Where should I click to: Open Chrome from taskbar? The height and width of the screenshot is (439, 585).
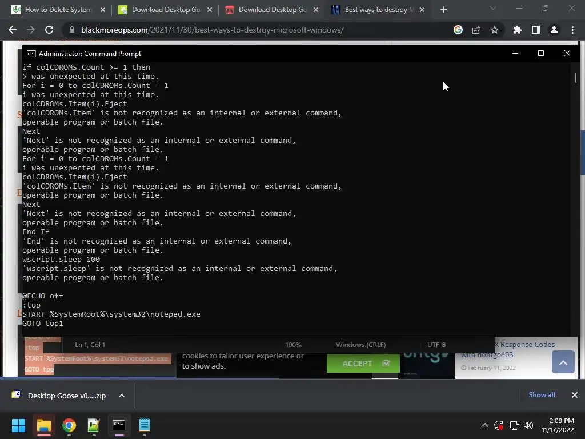click(x=69, y=425)
